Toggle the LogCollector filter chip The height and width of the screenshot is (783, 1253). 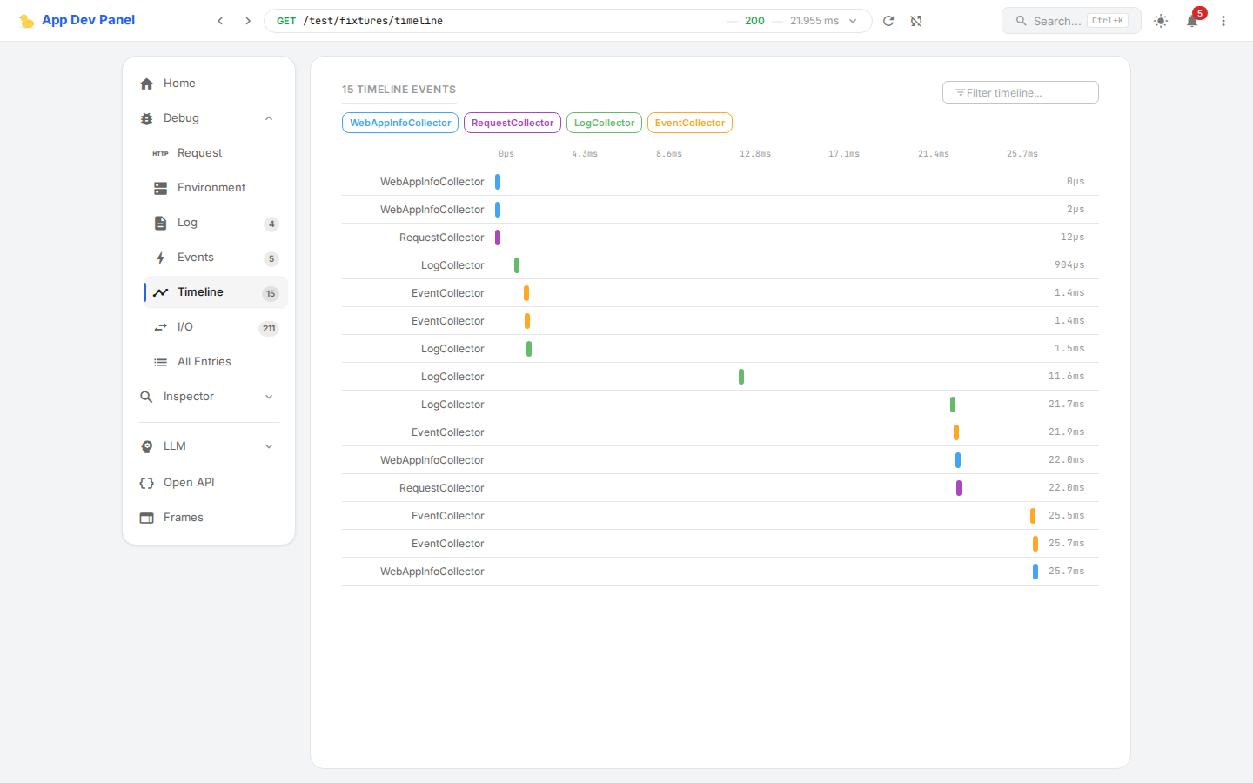tap(604, 123)
